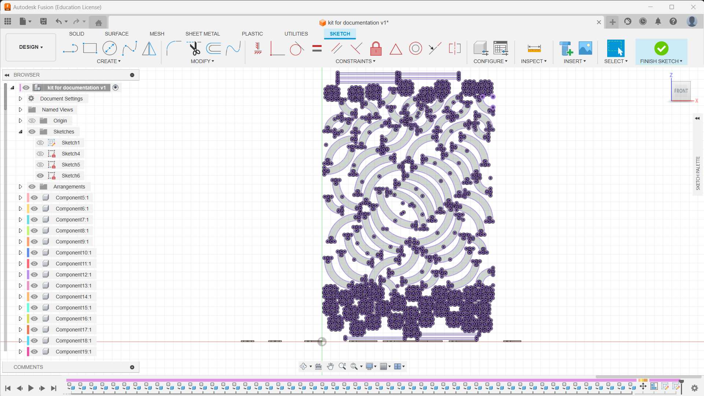This screenshot has height=396, width=704.
Task: Activate the Trim scissors tool
Action: [194, 48]
